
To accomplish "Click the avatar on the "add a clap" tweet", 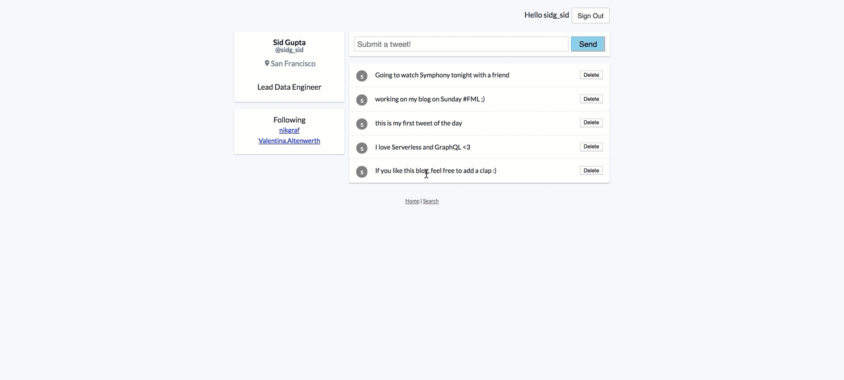I will click(x=361, y=172).
